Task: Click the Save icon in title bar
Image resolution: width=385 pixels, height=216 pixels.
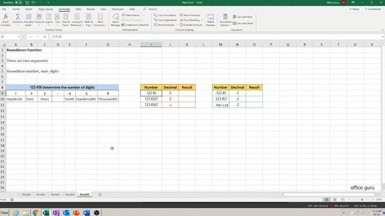Action: pos(27,2)
